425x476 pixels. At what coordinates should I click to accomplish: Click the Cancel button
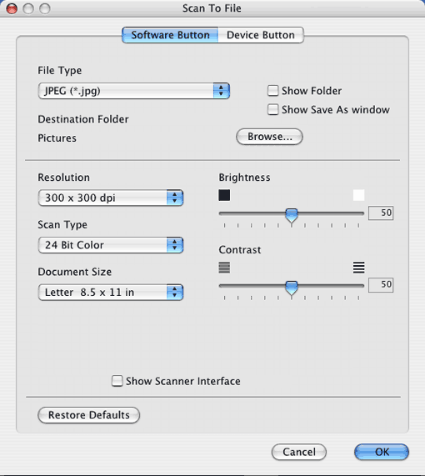(x=298, y=452)
